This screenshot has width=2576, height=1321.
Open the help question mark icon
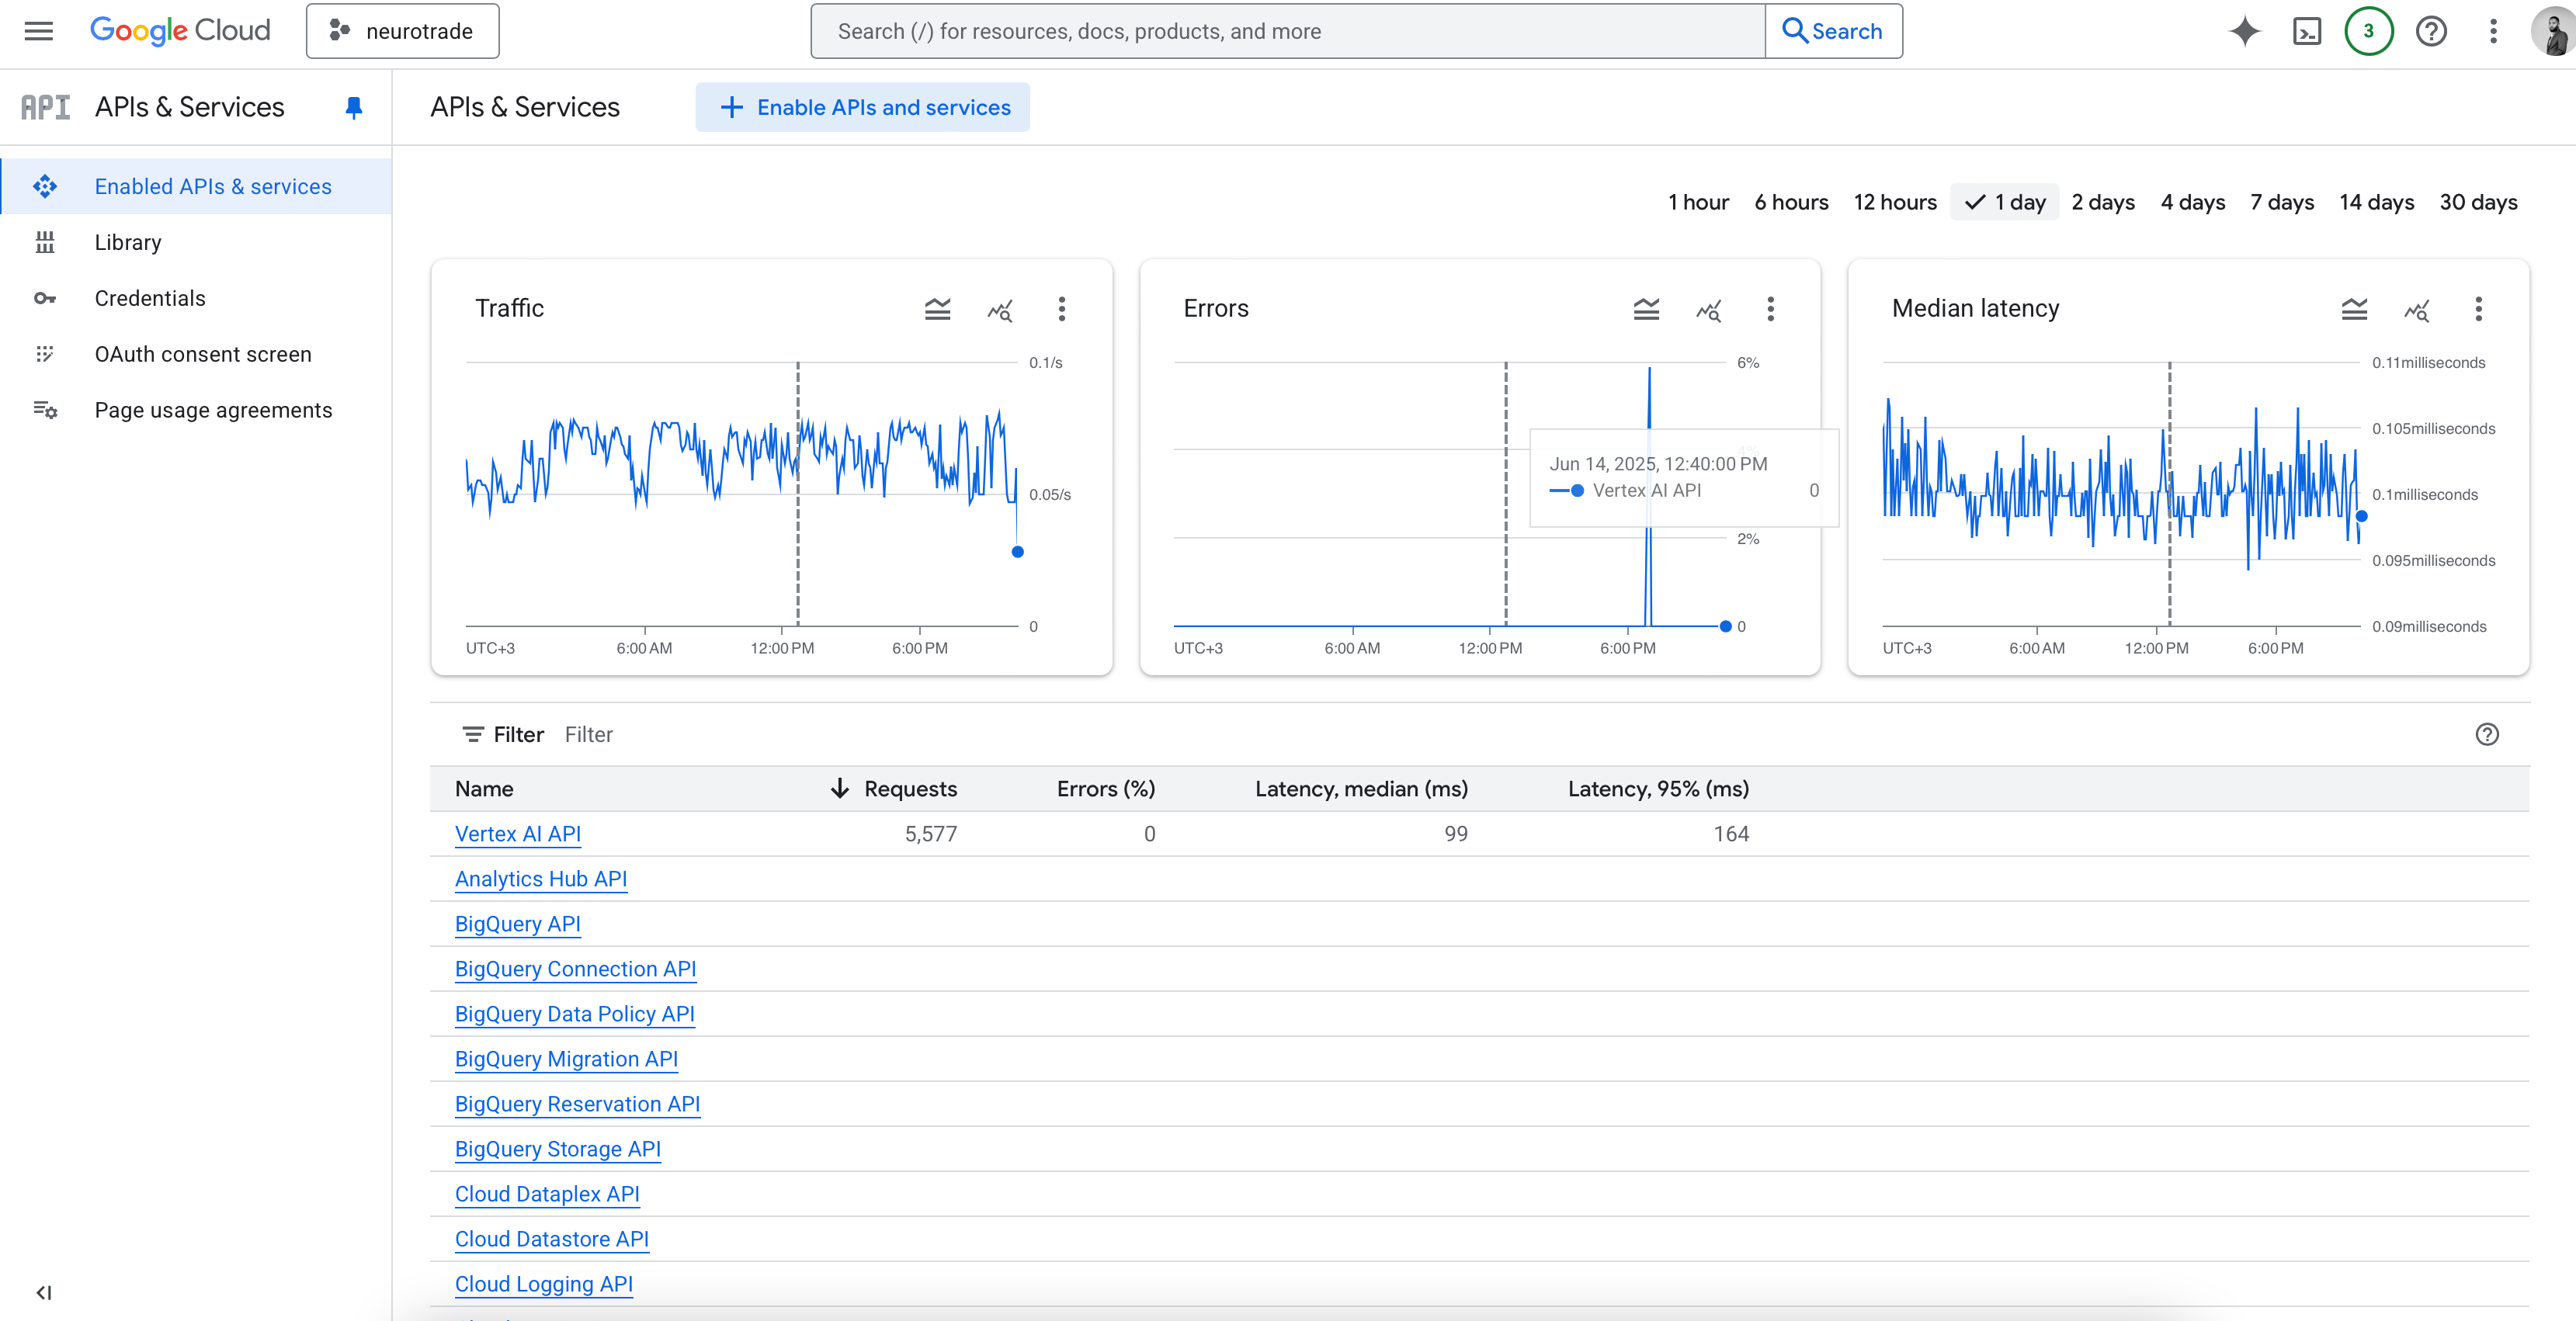pos(2431,31)
